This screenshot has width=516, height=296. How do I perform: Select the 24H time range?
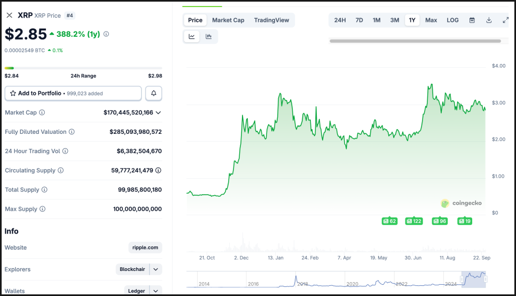click(340, 20)
